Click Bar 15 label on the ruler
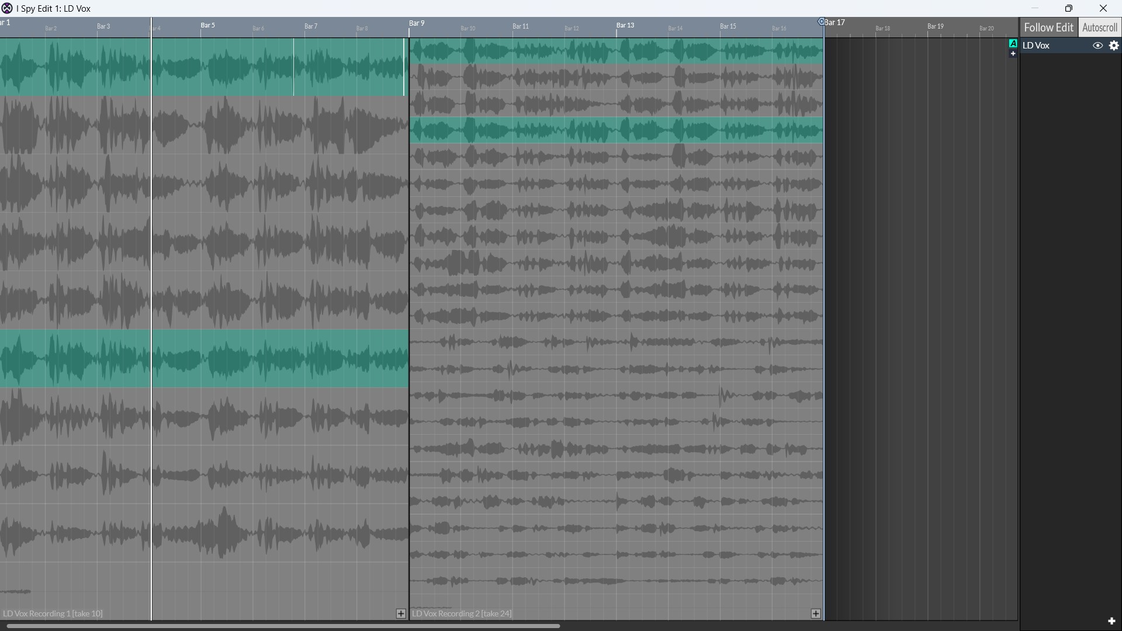This screenshot has width=1122, height=631. point(728,26)
